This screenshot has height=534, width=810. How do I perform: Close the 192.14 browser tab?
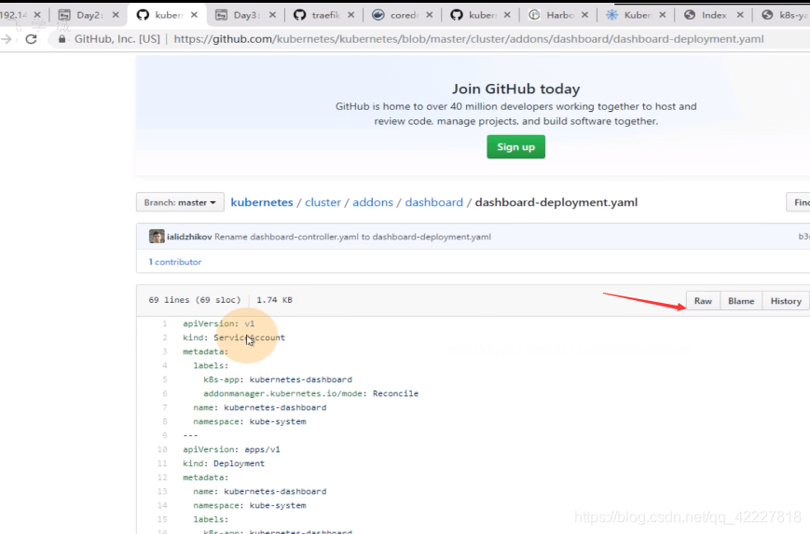(x=37, y=15)
